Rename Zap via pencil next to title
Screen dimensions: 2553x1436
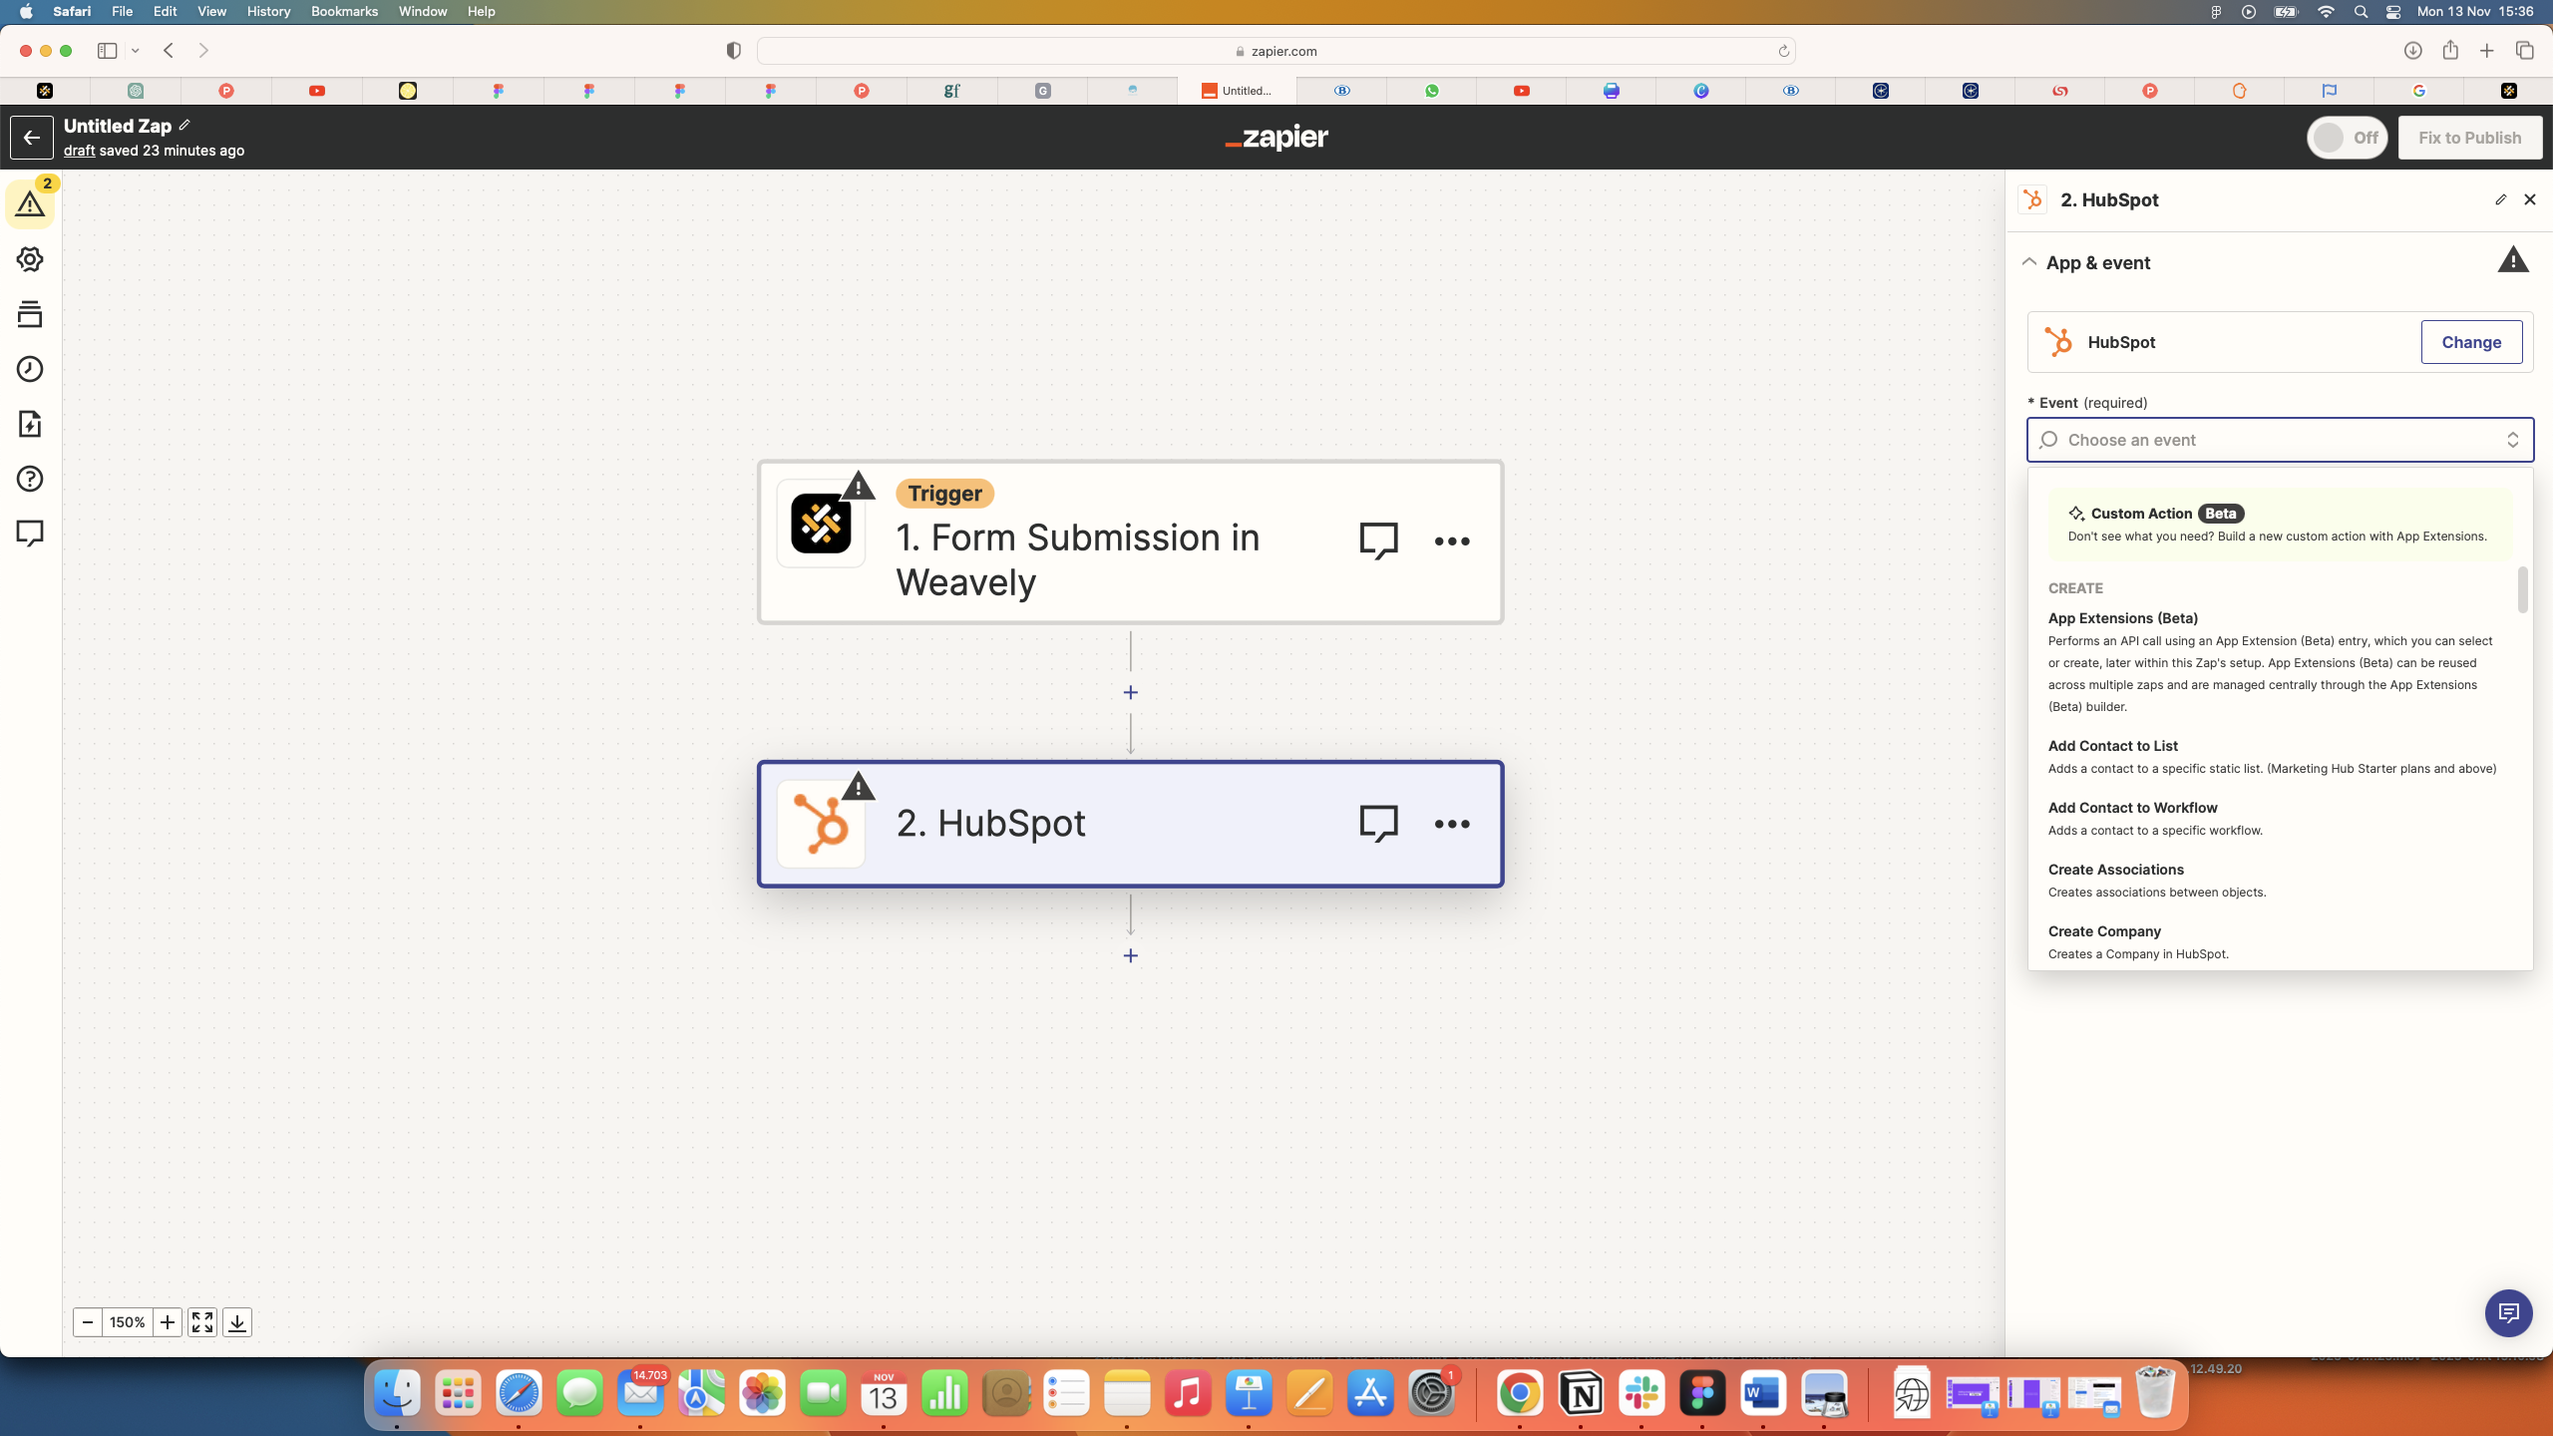(184, 125)
